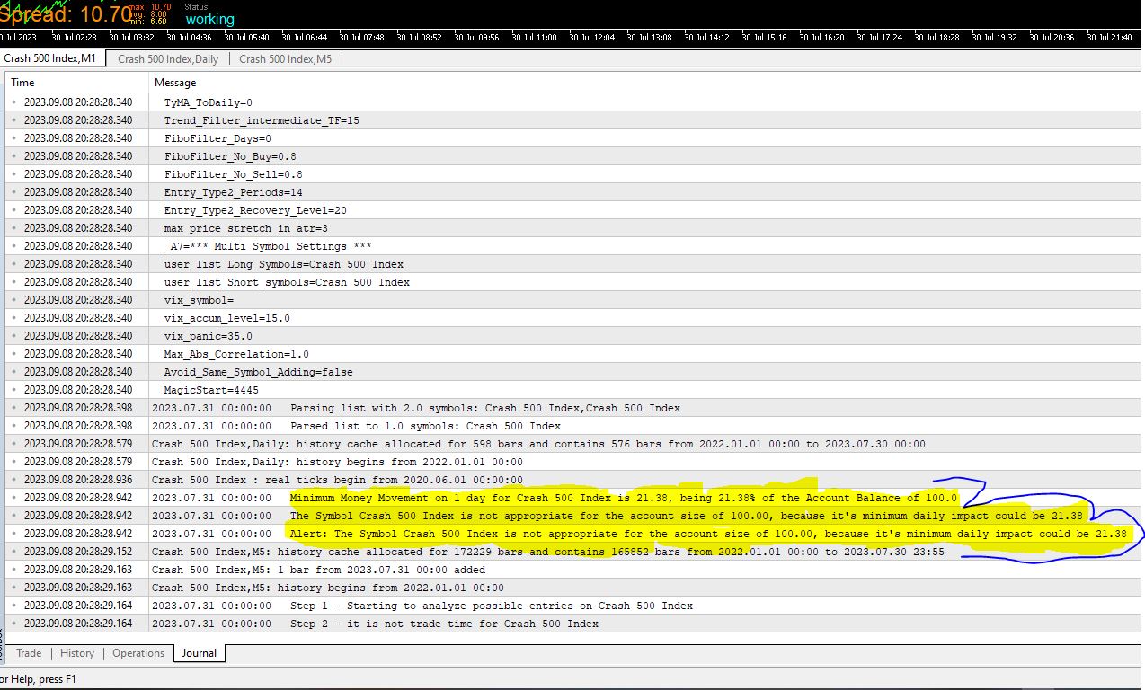The width and height of the screenshot is (1145, 690).
Task: Select the M5 history begins from 2022.01.01 row
Action: coord(573,588)
